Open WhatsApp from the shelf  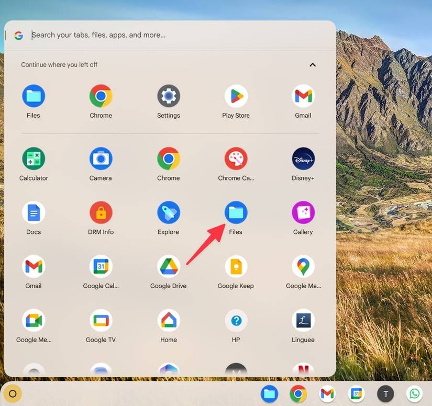(415, 394)
